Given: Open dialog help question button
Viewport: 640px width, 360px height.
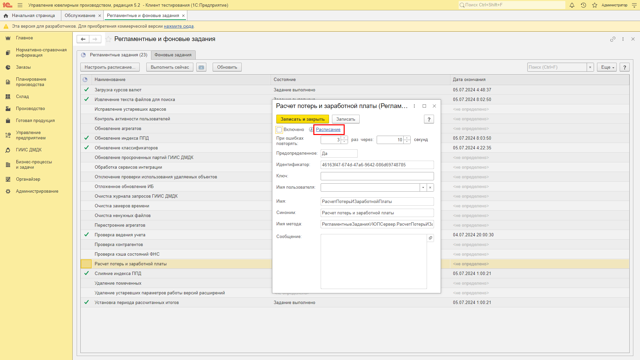Looking at the screenshot, I should pos(429,119).
